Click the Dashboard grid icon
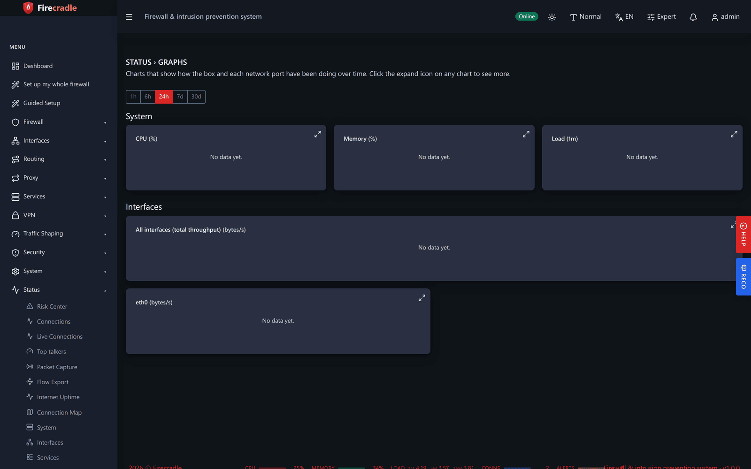This screenshot has width=751, height=469. pos(15,66)
